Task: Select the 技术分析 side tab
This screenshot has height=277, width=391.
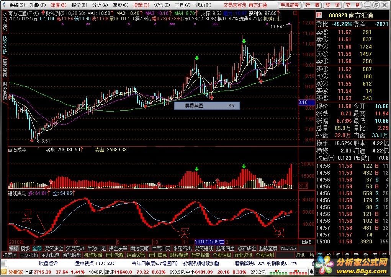Action: tap(5, 45)
